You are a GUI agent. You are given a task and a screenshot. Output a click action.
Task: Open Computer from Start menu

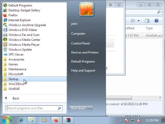(78, 34)
